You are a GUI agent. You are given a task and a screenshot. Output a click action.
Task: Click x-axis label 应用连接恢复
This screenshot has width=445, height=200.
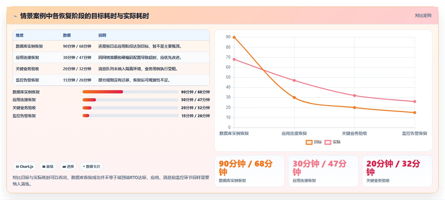point(294,133)
